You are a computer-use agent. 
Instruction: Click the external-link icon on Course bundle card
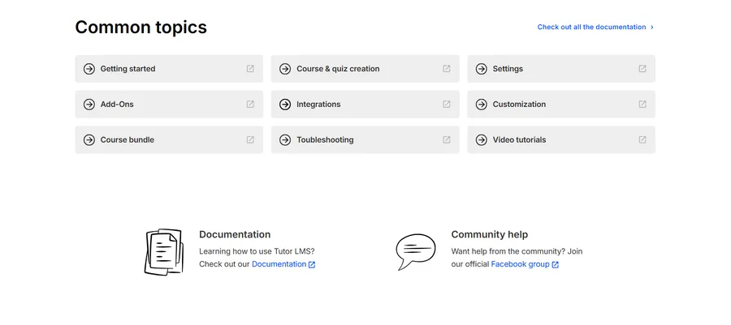250,139
